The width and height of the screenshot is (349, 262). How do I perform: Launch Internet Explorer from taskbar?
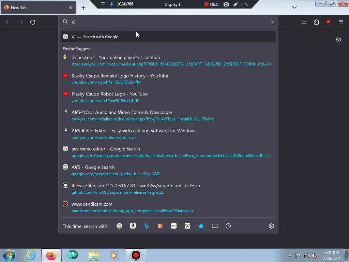pyautogui.click(x=30, y=255)
